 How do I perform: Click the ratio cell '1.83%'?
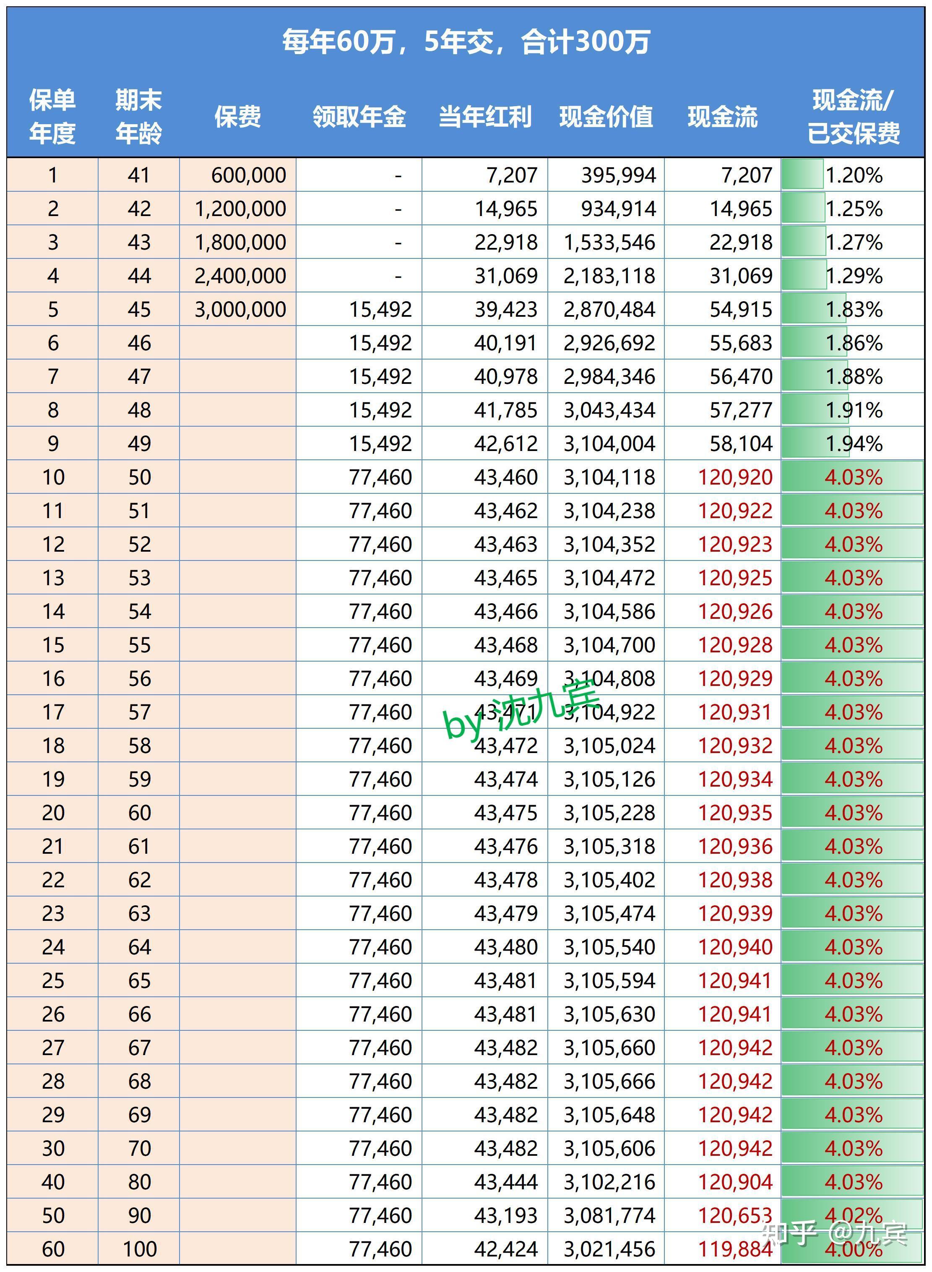click(854, 309)
